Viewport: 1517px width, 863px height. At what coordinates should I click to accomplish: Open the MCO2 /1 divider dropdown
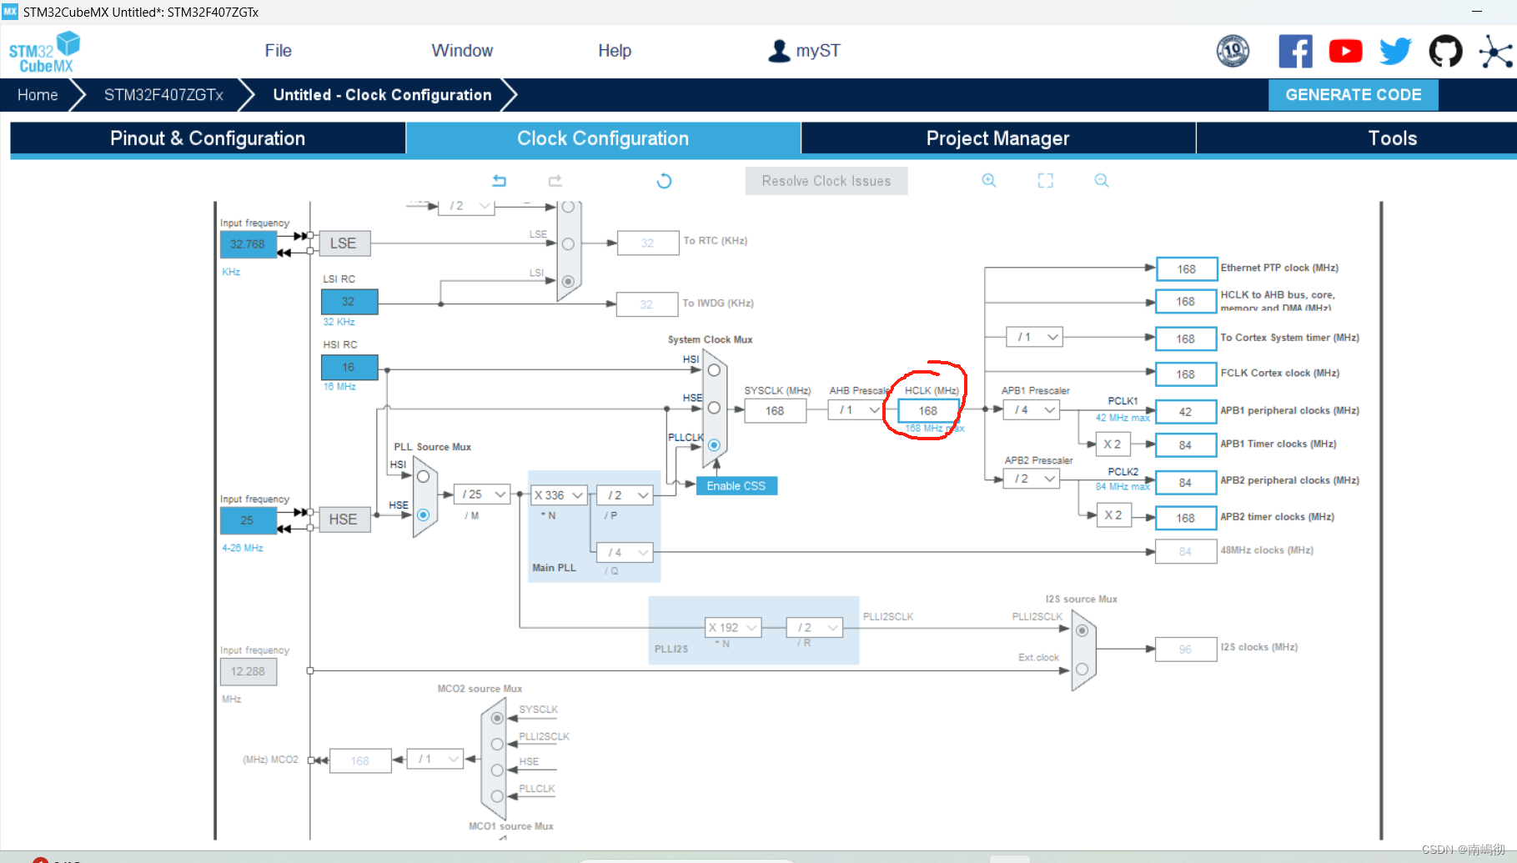[435, 759]
